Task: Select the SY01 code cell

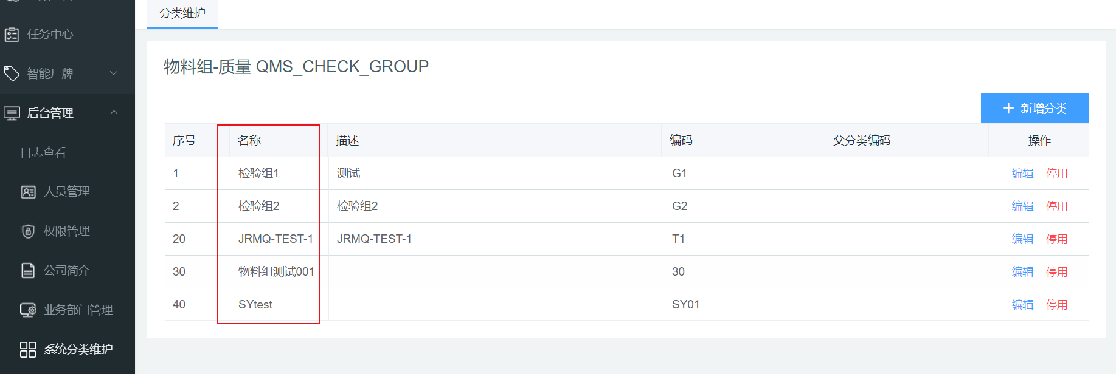Action: tap(685, 305)
